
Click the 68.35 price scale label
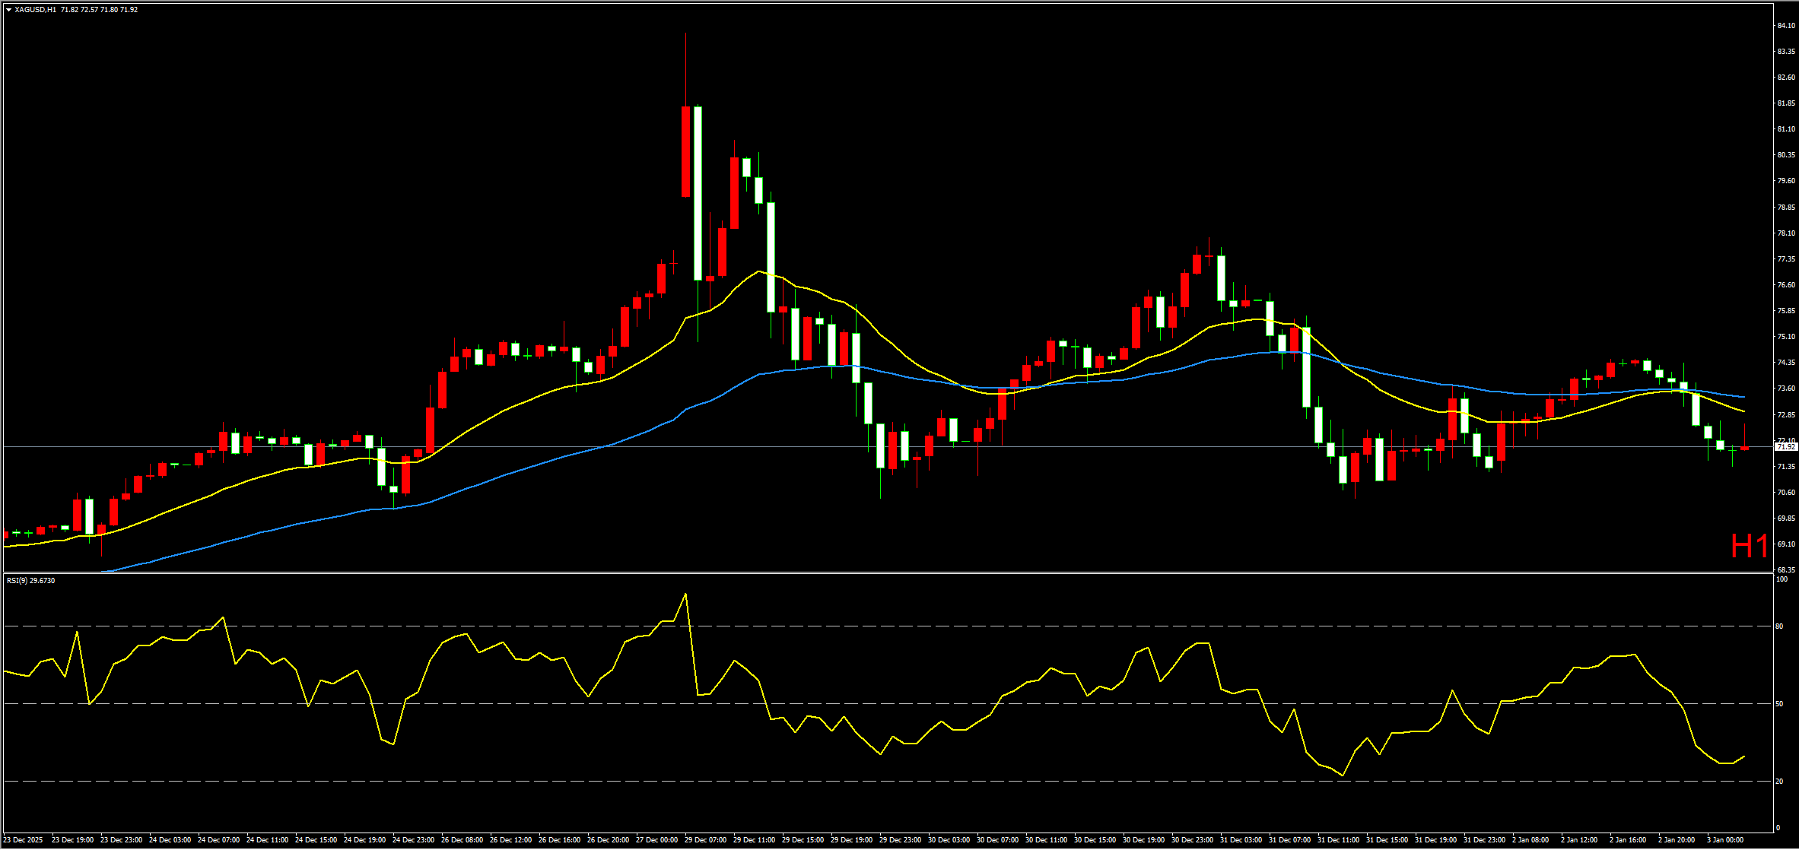coord(1785,569)
